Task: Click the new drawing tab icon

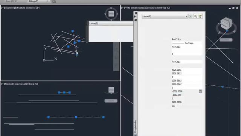Action: 53,2
